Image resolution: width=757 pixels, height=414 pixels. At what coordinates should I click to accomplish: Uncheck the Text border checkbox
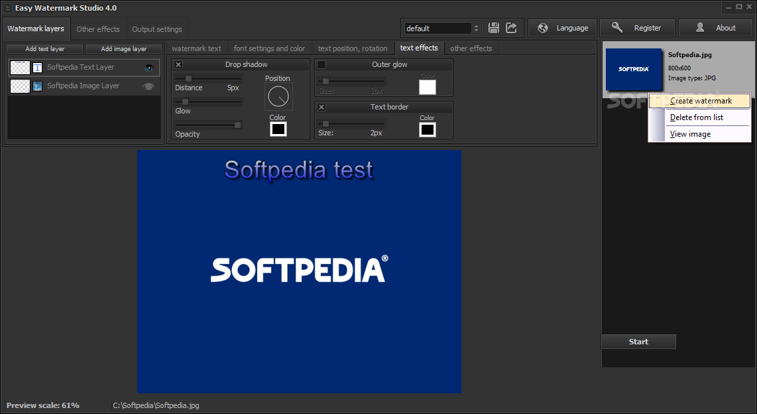tap(321, 107)
